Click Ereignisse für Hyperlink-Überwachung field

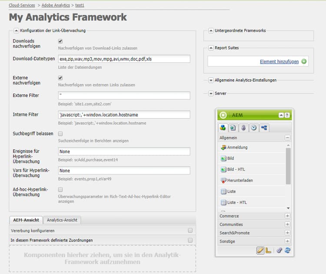(x=124, y=152)
